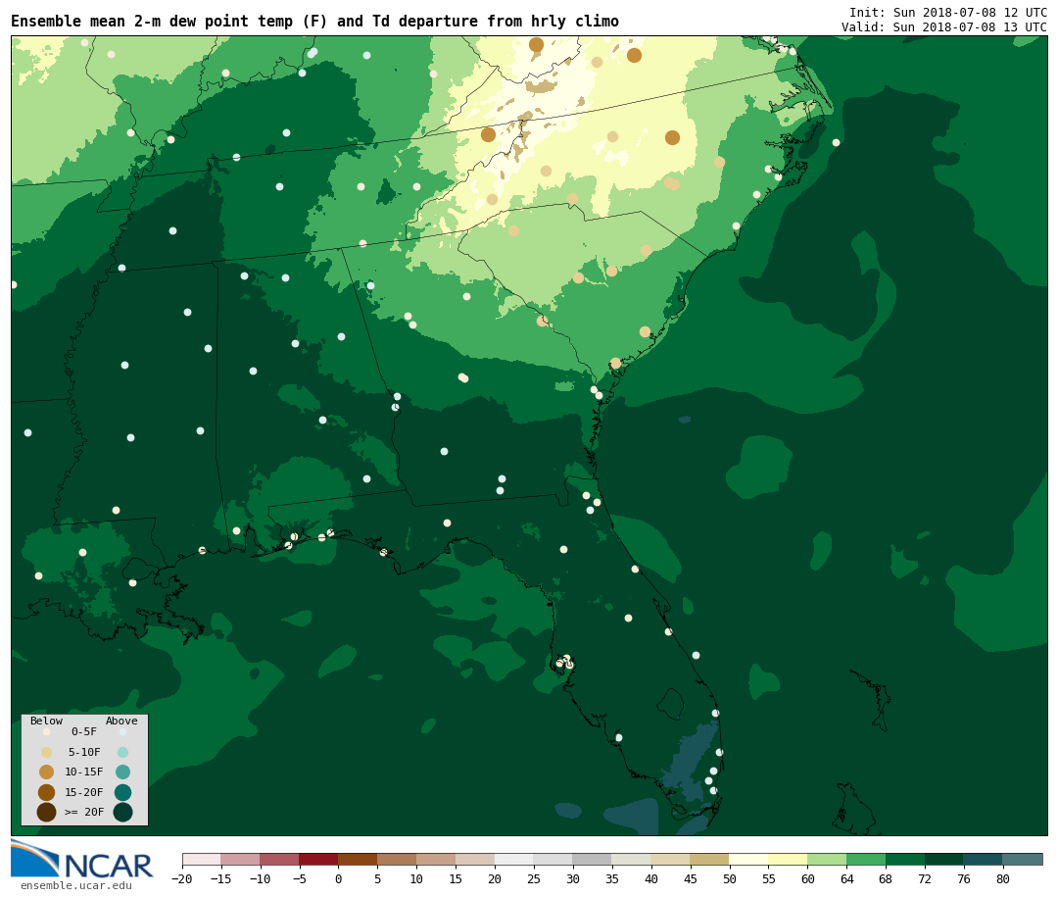Click the '15-20F' legend label
Viewport: 1058px width, 897px height.
tap(84, 792)
